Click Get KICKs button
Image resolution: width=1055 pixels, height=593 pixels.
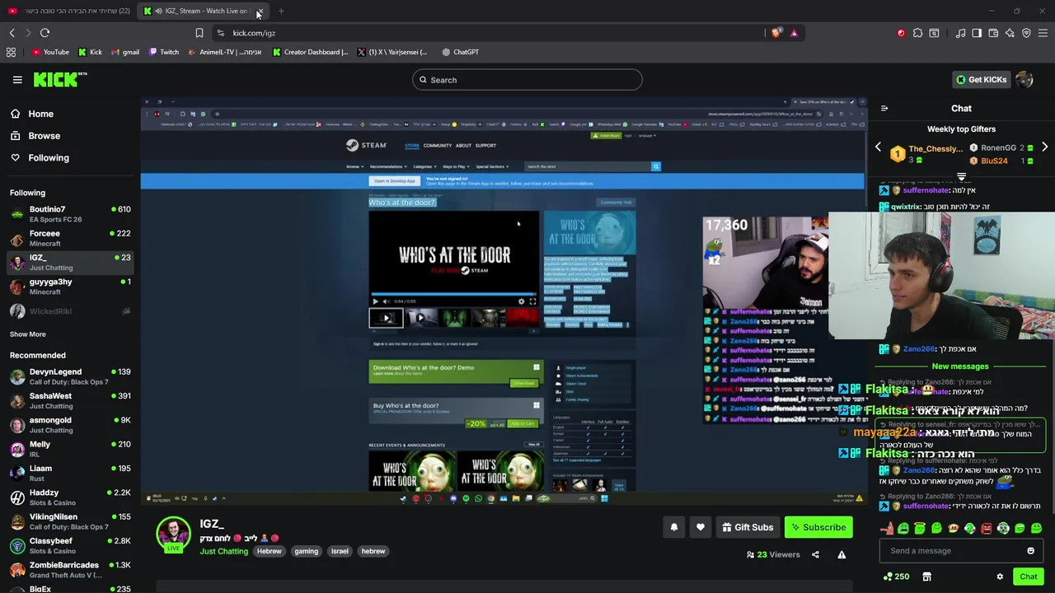tap(981, 79)
